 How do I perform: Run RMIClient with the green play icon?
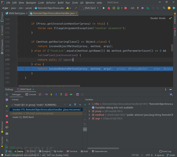104,8
